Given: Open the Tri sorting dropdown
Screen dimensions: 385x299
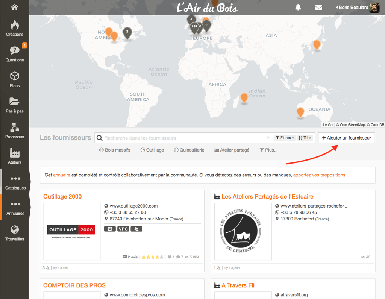Looking at the screenshot, I should pyautogui.click(x=305, y=138).
